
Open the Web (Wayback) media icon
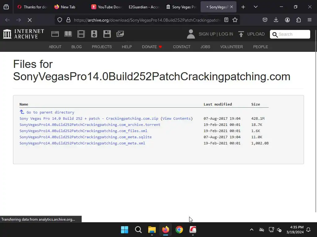click(55, 34)
